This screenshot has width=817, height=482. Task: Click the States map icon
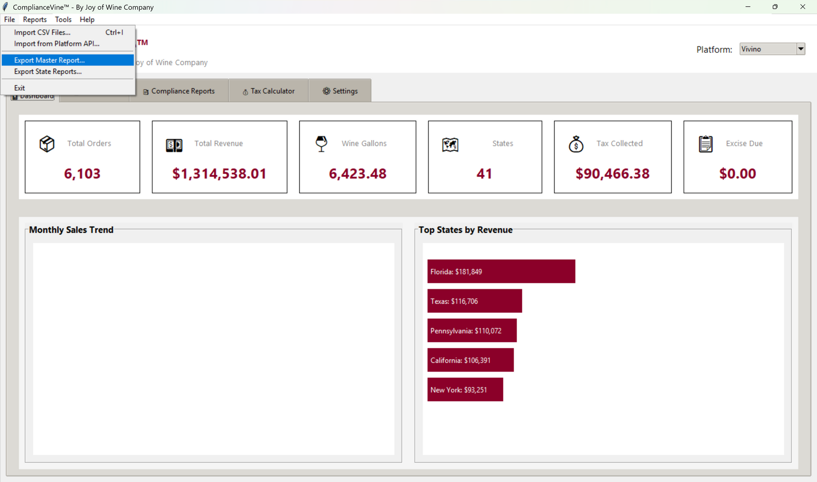(x=450, y=145)
